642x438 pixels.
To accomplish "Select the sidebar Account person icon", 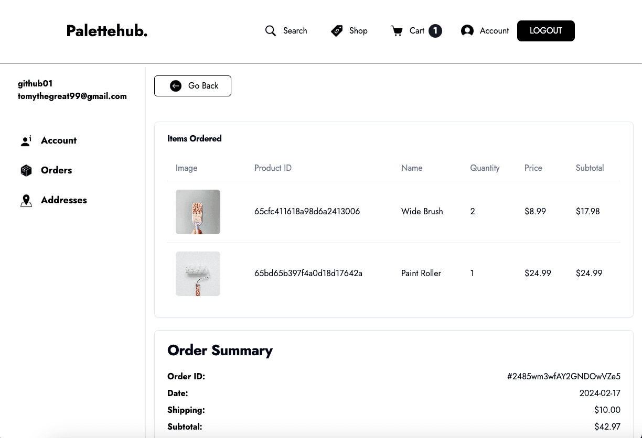I will [x=26, y=141].
